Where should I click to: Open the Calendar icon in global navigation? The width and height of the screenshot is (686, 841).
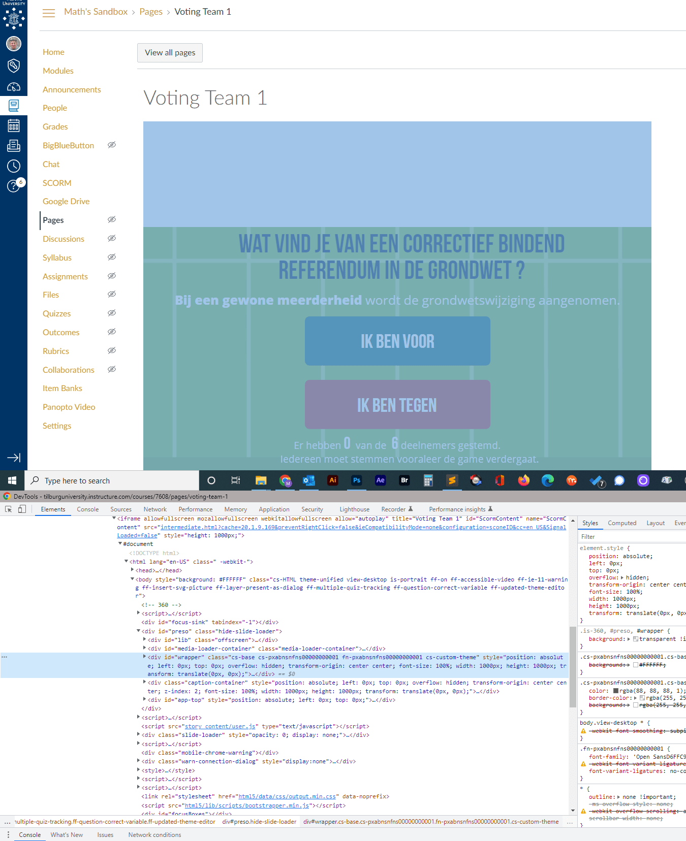(x=14, y=125)
